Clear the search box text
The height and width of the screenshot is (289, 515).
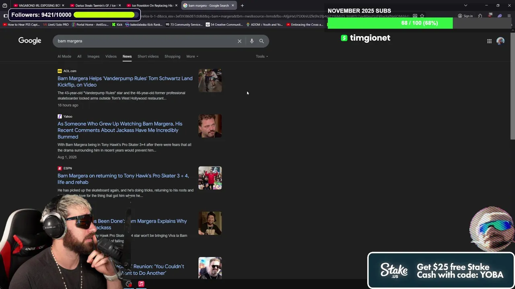[x=239, y=41]
